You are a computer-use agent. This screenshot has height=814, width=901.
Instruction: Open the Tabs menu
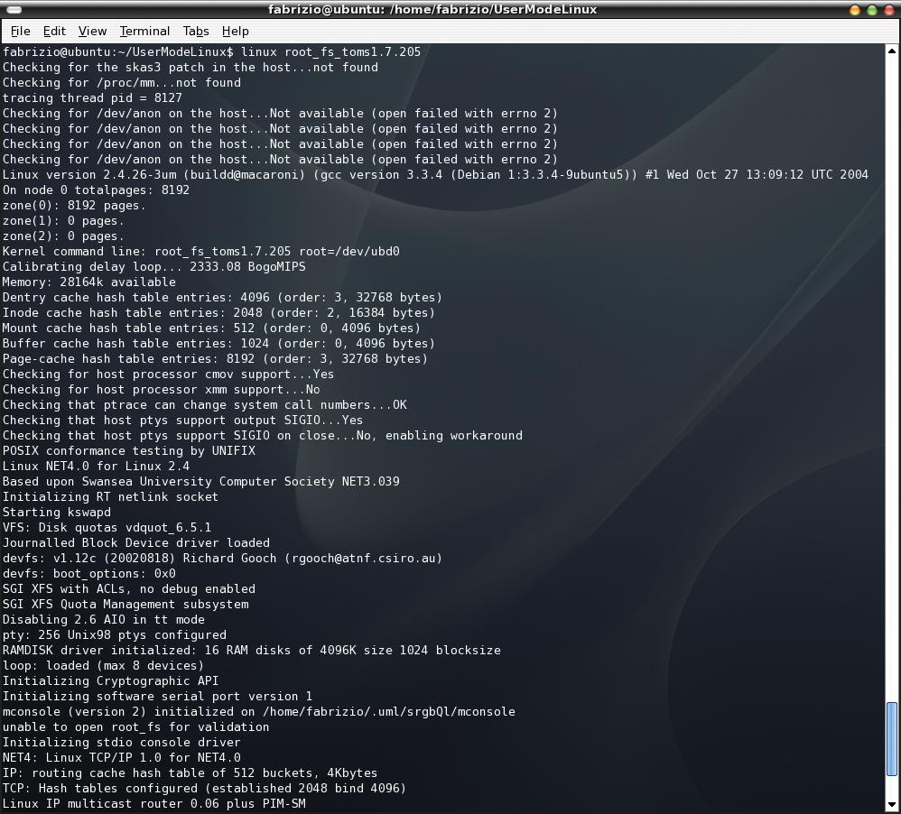[195, 31]
